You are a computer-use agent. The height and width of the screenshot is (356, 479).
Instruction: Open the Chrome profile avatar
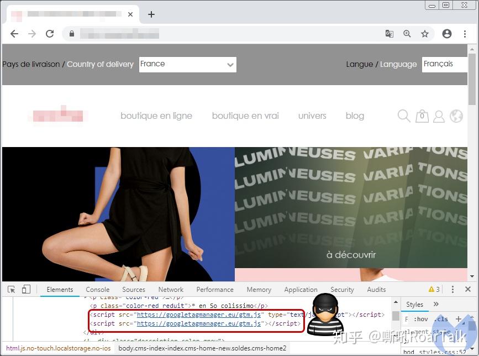[x=446, y=34]
